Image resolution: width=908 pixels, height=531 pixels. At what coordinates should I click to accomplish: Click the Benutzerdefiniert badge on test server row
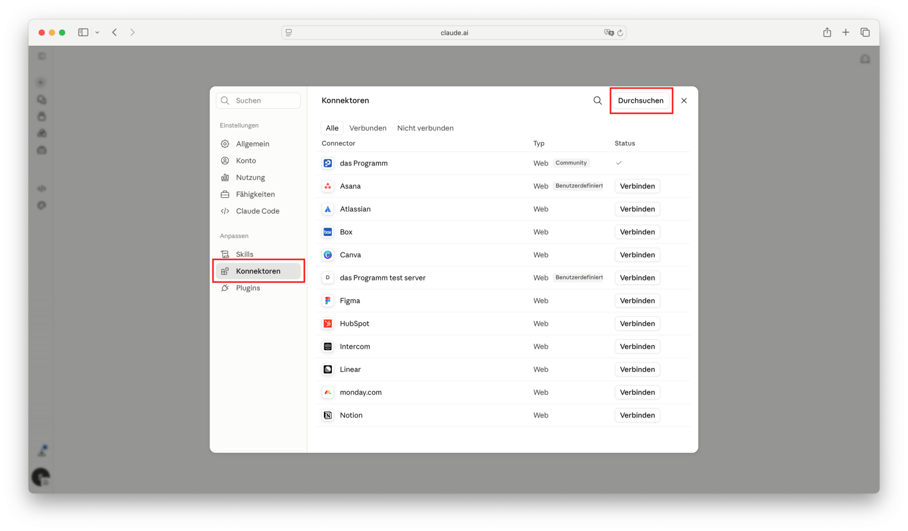point(579,278)
